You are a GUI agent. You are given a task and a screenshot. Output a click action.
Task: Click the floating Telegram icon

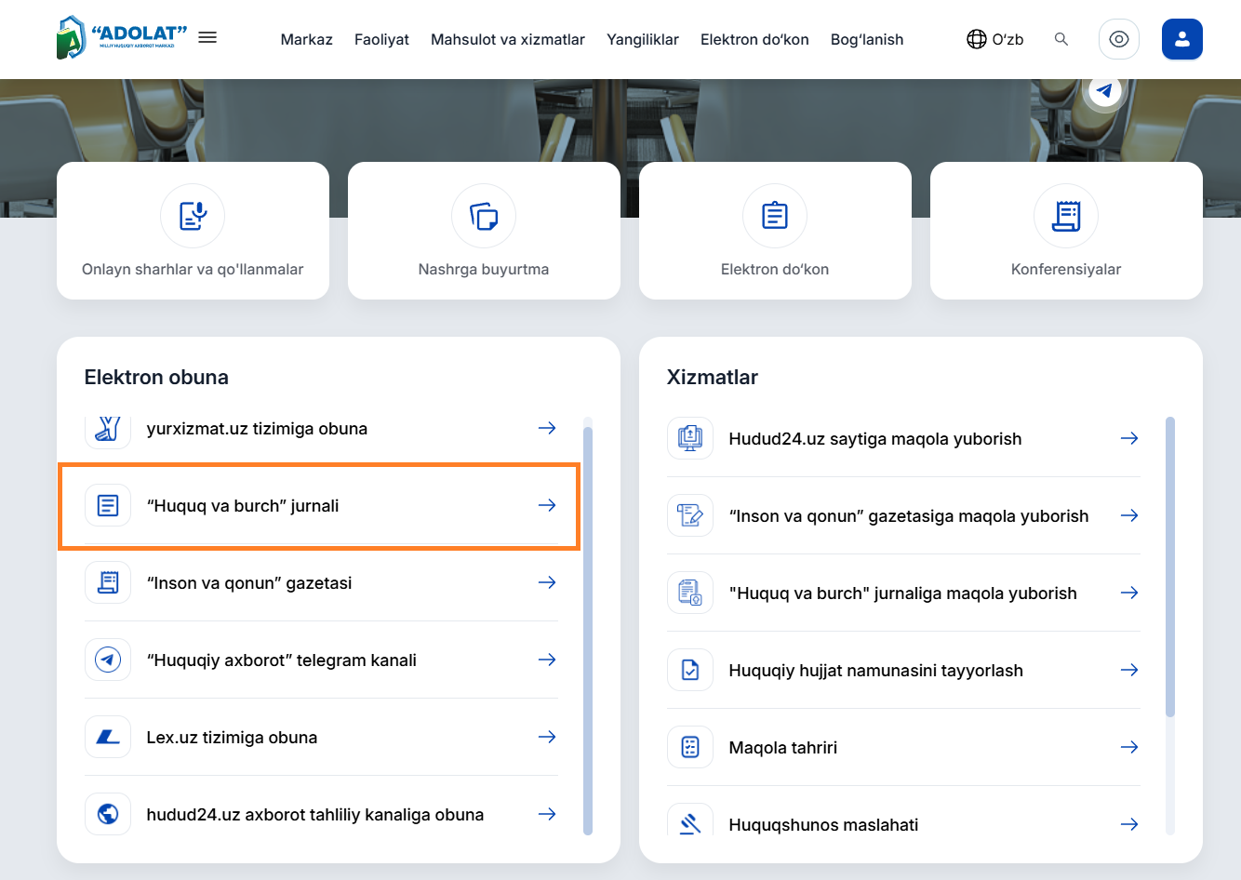pos(1104,91)
